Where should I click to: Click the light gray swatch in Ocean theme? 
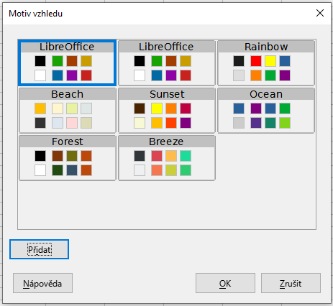point(239,123)
